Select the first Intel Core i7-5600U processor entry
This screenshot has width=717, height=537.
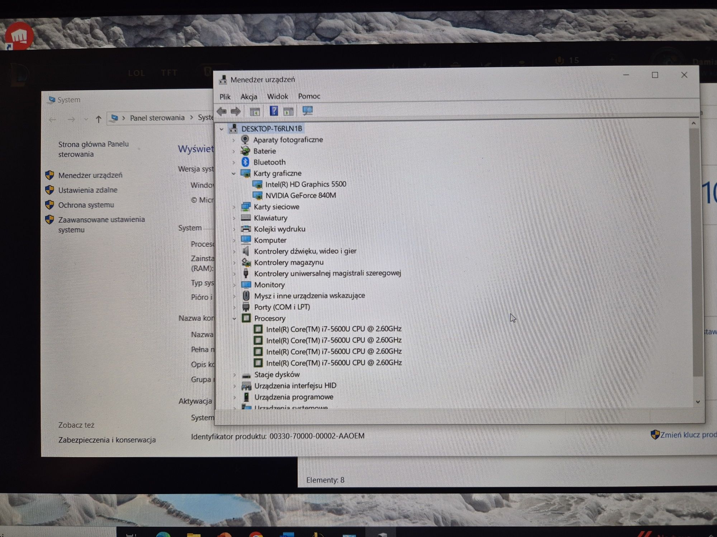pos(333,329)
